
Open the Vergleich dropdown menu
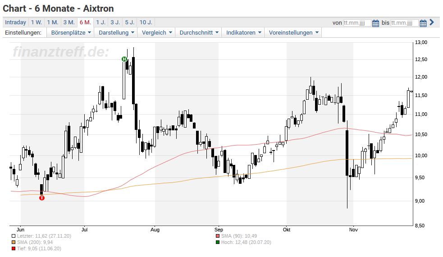(157, 32)
